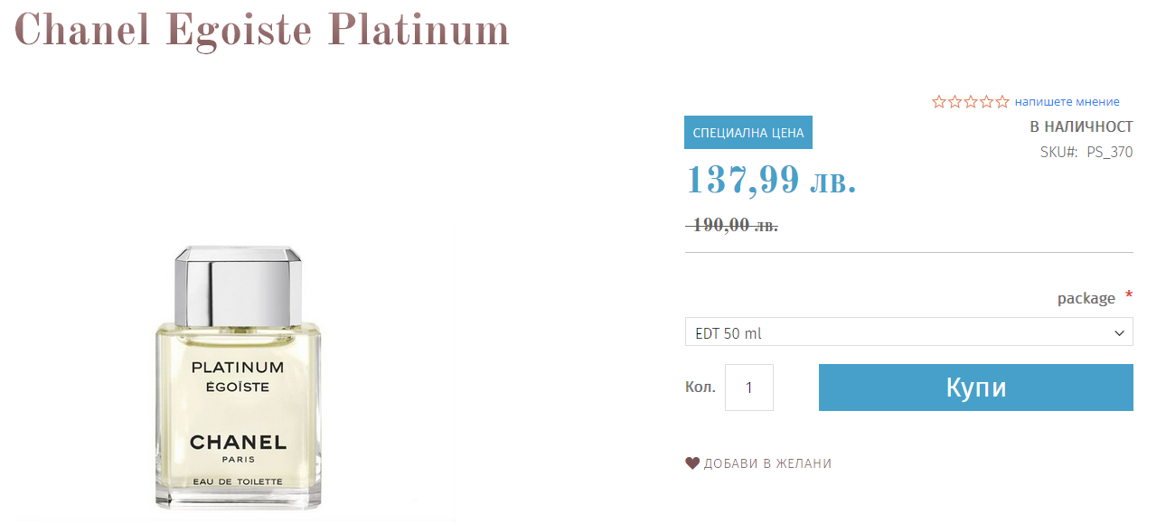The height and width of the screenshot is (523, 1166).
Task: Select the fifth rating star
Action: click(1002, 102)
